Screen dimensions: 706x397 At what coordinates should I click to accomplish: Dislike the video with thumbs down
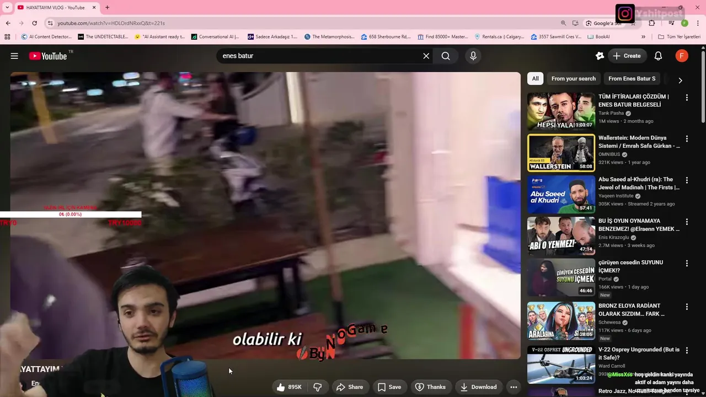coord(317,387)
